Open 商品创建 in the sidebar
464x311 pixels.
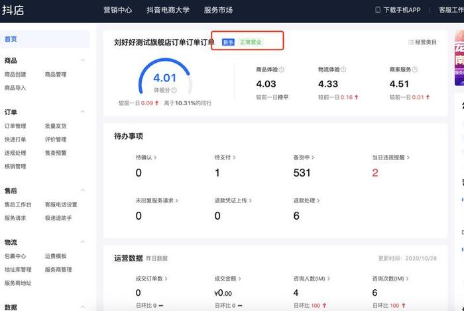point(15,74)
